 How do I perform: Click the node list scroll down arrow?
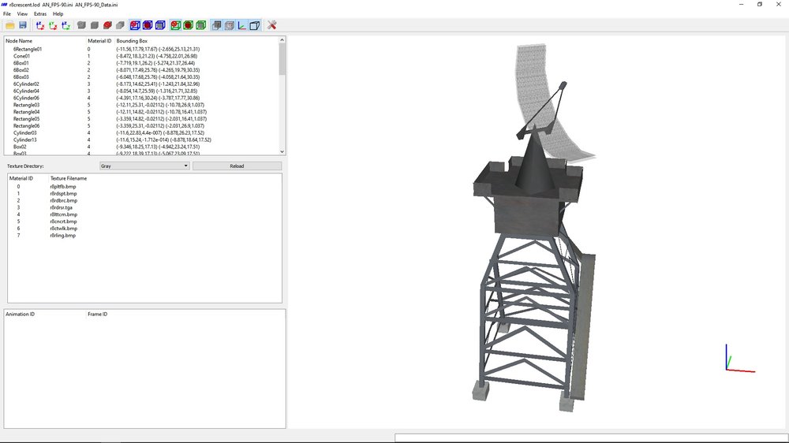(x=282, y=151)
